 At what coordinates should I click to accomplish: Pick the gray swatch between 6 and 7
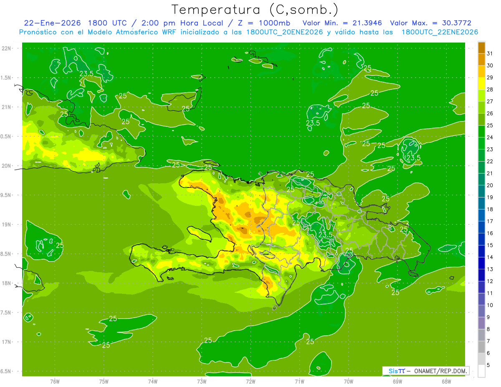(481, 347)
